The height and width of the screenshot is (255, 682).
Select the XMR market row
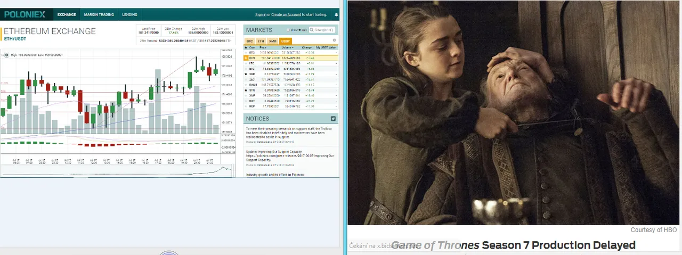pyautogui.click(x=291, y=96)
